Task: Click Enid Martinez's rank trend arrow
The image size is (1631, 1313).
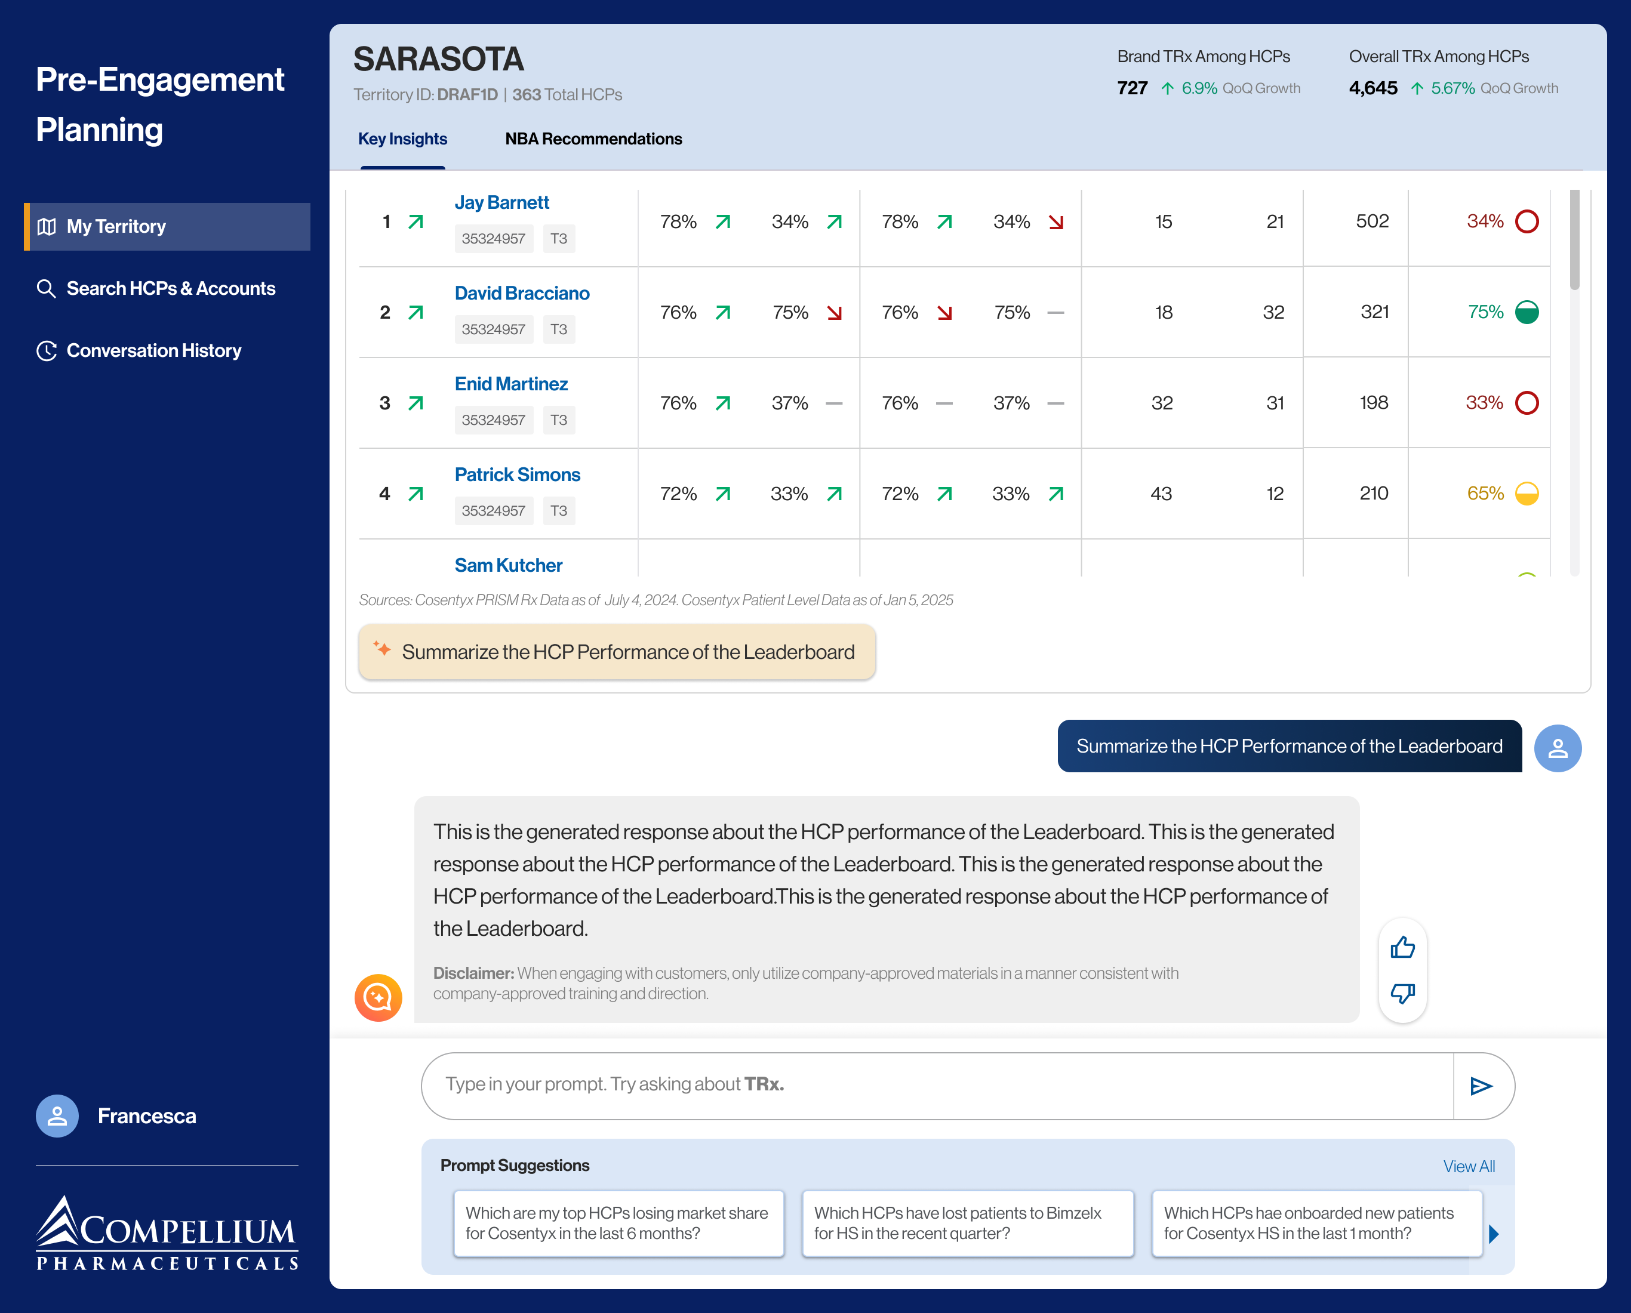Action: pyautogui.click(x=416, y=403)
